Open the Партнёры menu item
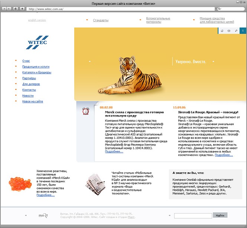 point(29,78)
